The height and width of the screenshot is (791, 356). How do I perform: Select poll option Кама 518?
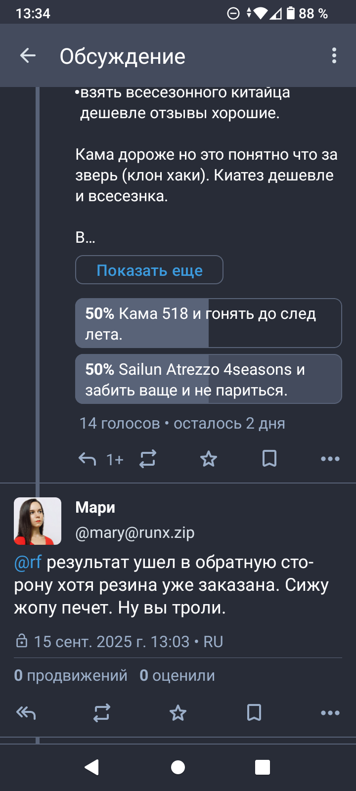click(x=208, y=323)
